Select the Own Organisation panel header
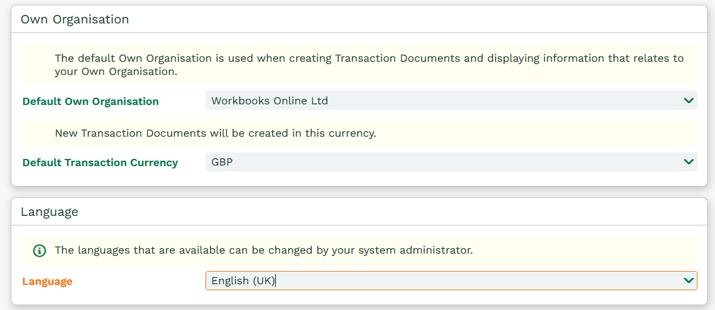Image resolution: width=715 pixels, height=310 pixels. click(75, 19)
